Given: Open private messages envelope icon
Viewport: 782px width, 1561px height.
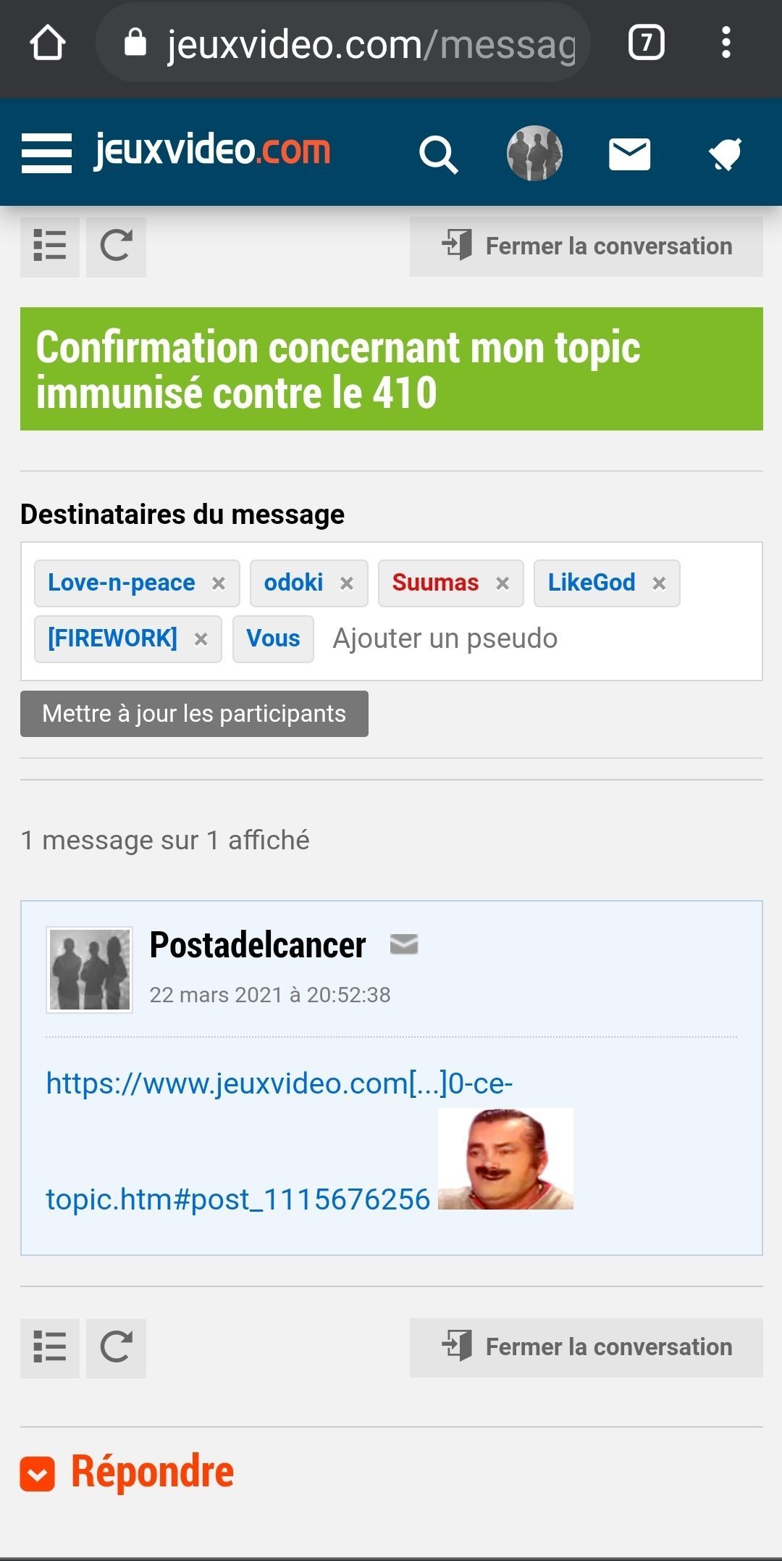Looking at the screenshot, I should [x=630, y=154].
